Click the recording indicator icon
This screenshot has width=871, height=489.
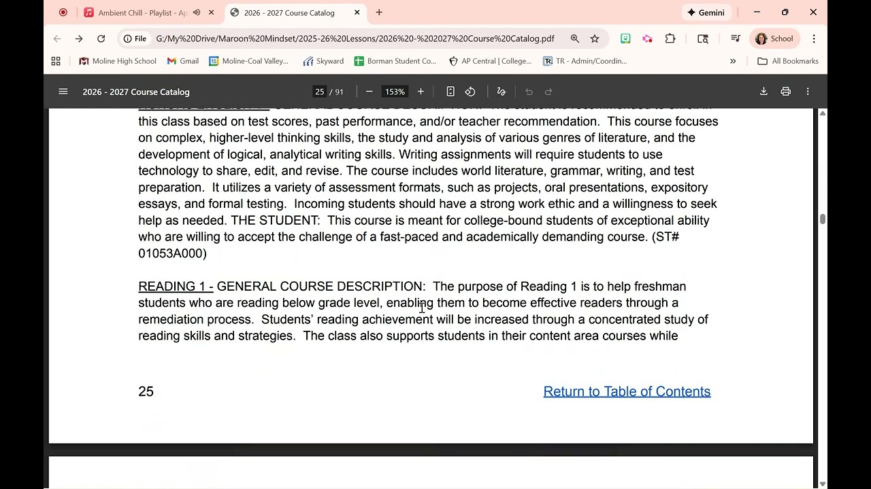[x=63, y=12]
